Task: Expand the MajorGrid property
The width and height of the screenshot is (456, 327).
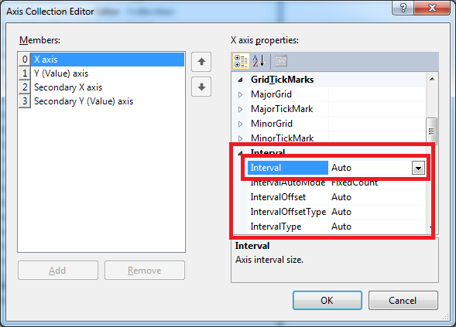Action: click(x=240, y=94)
